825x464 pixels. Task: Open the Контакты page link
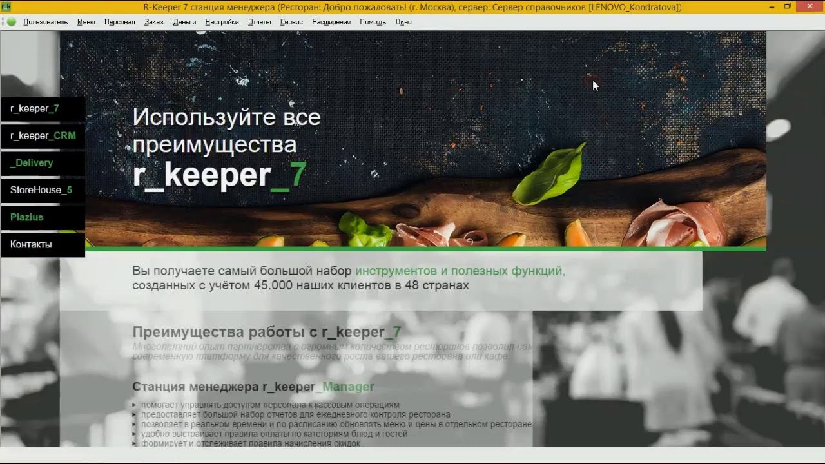[x=43, y=245]
